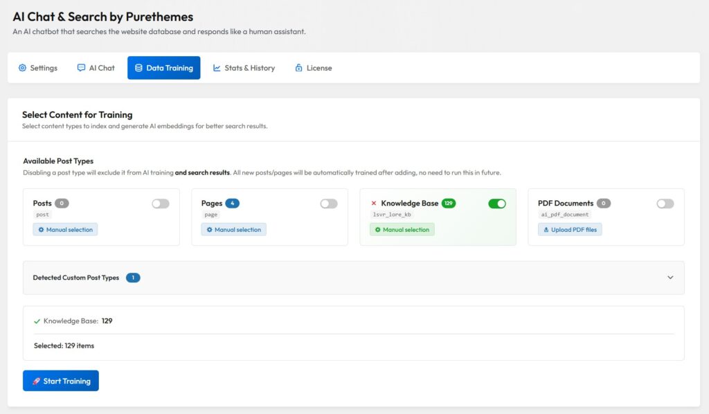
Task: Disable the Knowledge Base toggle
Action: [x=497, y=204]
